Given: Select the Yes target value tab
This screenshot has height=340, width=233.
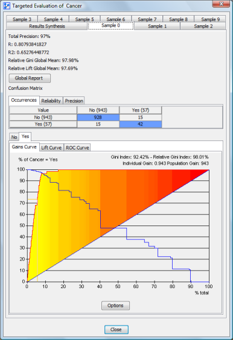Looking at the screenshot, I should click(x=25, y=136).
